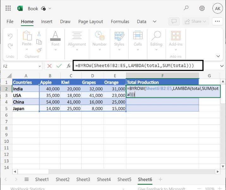Open the AK account profile button
This screenshot has height=190, width=226.
click(217, 9)
